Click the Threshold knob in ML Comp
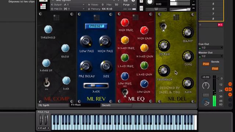235x132 pixels. 48,29
